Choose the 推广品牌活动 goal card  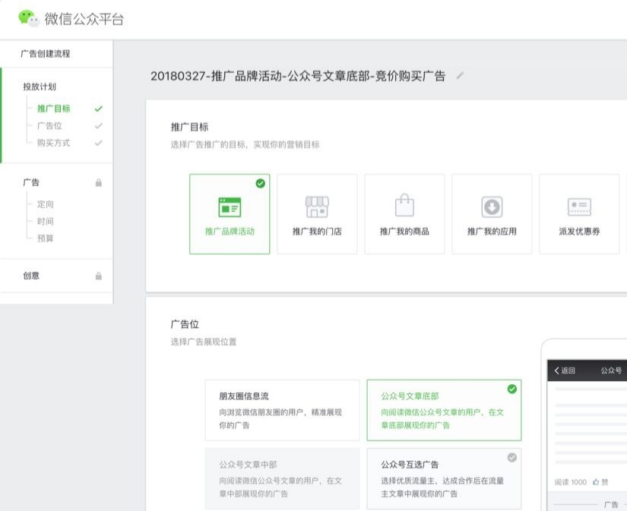(x=230, y=214)
